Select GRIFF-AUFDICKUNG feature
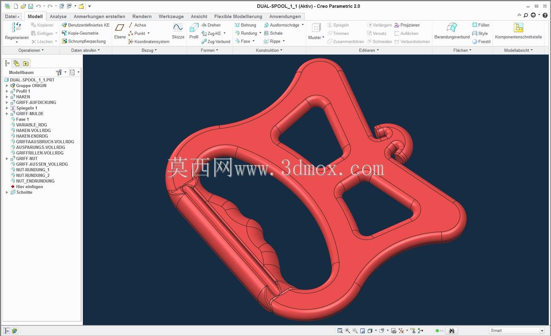The image size is (551, 336). 36,102
